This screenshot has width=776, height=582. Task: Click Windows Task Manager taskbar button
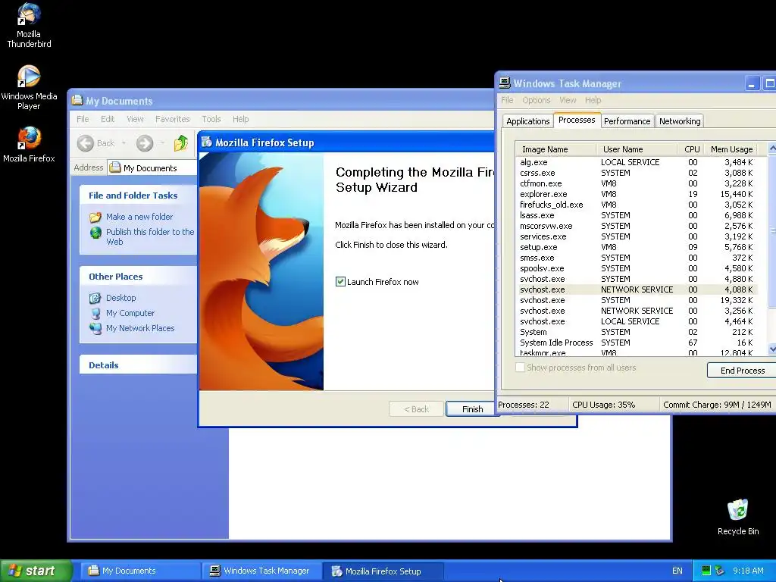pyautogui.click(x=261, y=571)
